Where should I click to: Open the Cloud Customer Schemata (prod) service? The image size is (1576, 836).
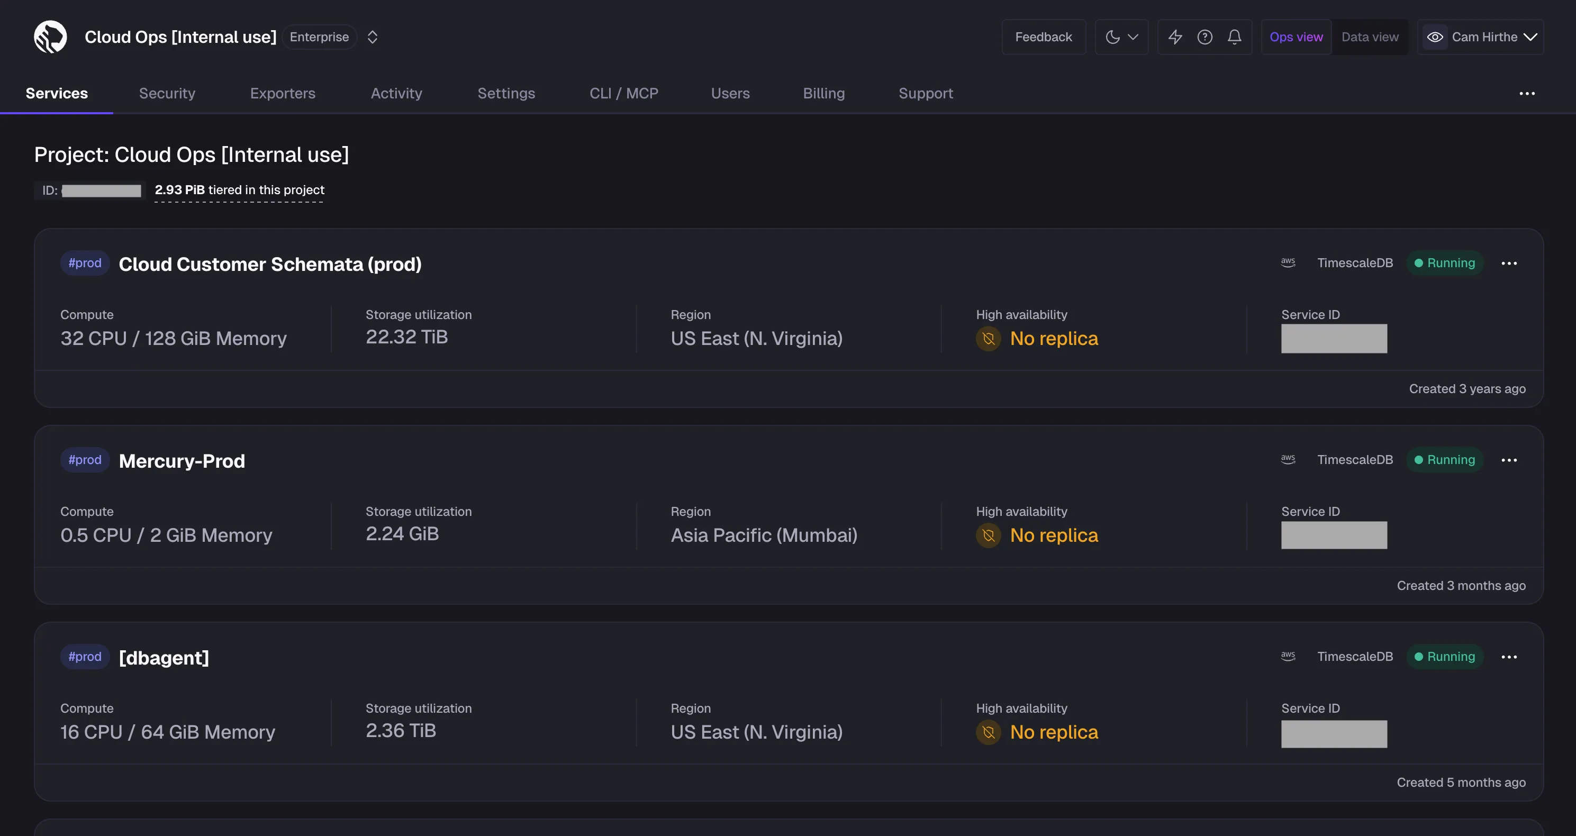(270, 264)
